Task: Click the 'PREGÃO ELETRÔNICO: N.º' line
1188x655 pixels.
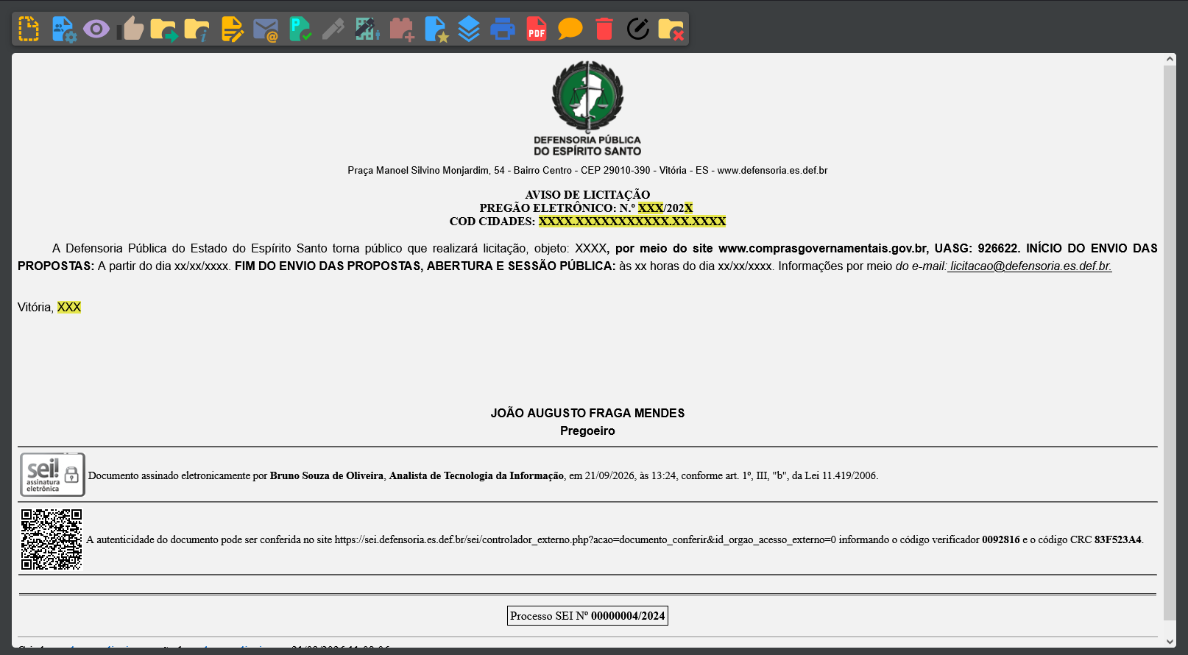Action: click(x=586, y=208)
